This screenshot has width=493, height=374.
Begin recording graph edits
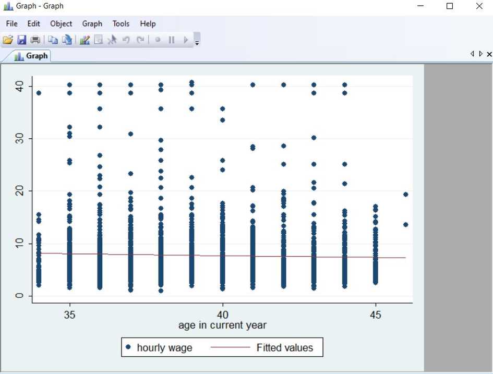tap(158, 40)
